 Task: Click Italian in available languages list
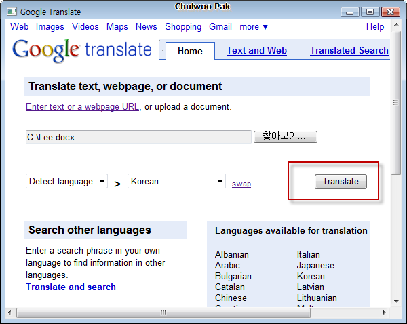(x=309, y=254)
